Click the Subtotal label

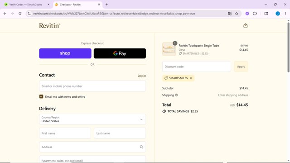(x=168, y=88)
